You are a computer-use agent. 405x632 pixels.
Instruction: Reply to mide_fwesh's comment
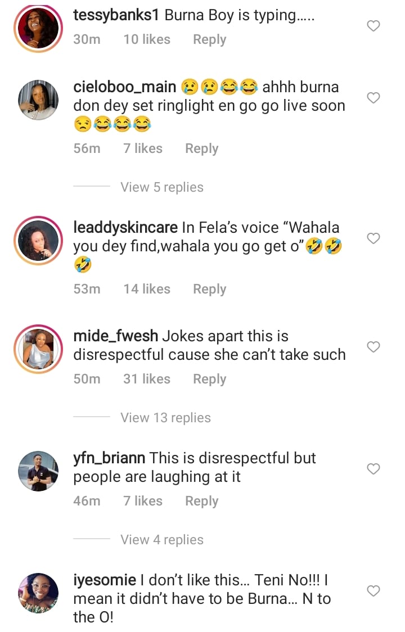(x=209, y=380)
